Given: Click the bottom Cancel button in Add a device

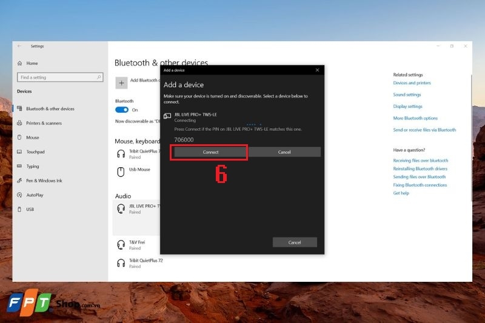Looking at the screenshot, I should point(295,242).
